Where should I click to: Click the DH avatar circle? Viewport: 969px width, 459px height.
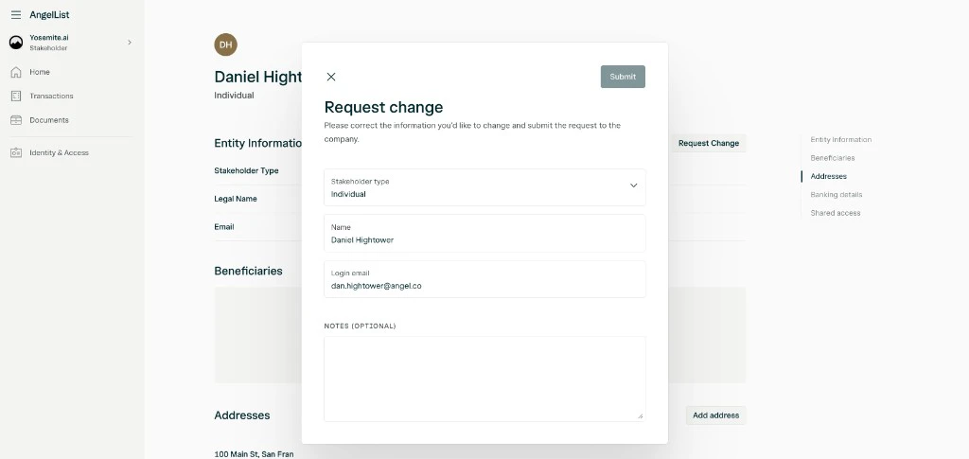click(225, 44)
